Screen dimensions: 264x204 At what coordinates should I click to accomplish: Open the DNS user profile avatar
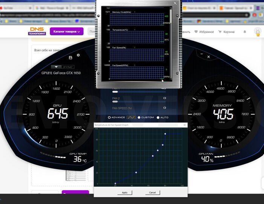(x=258, y=32)
